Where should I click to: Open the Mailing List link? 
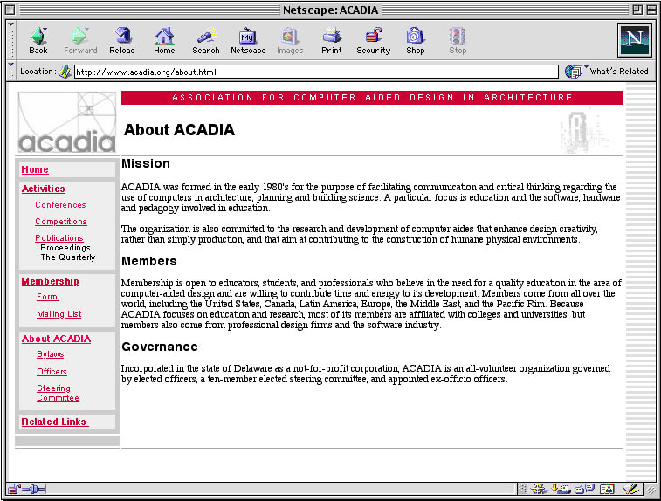click(x=59, y=314)
